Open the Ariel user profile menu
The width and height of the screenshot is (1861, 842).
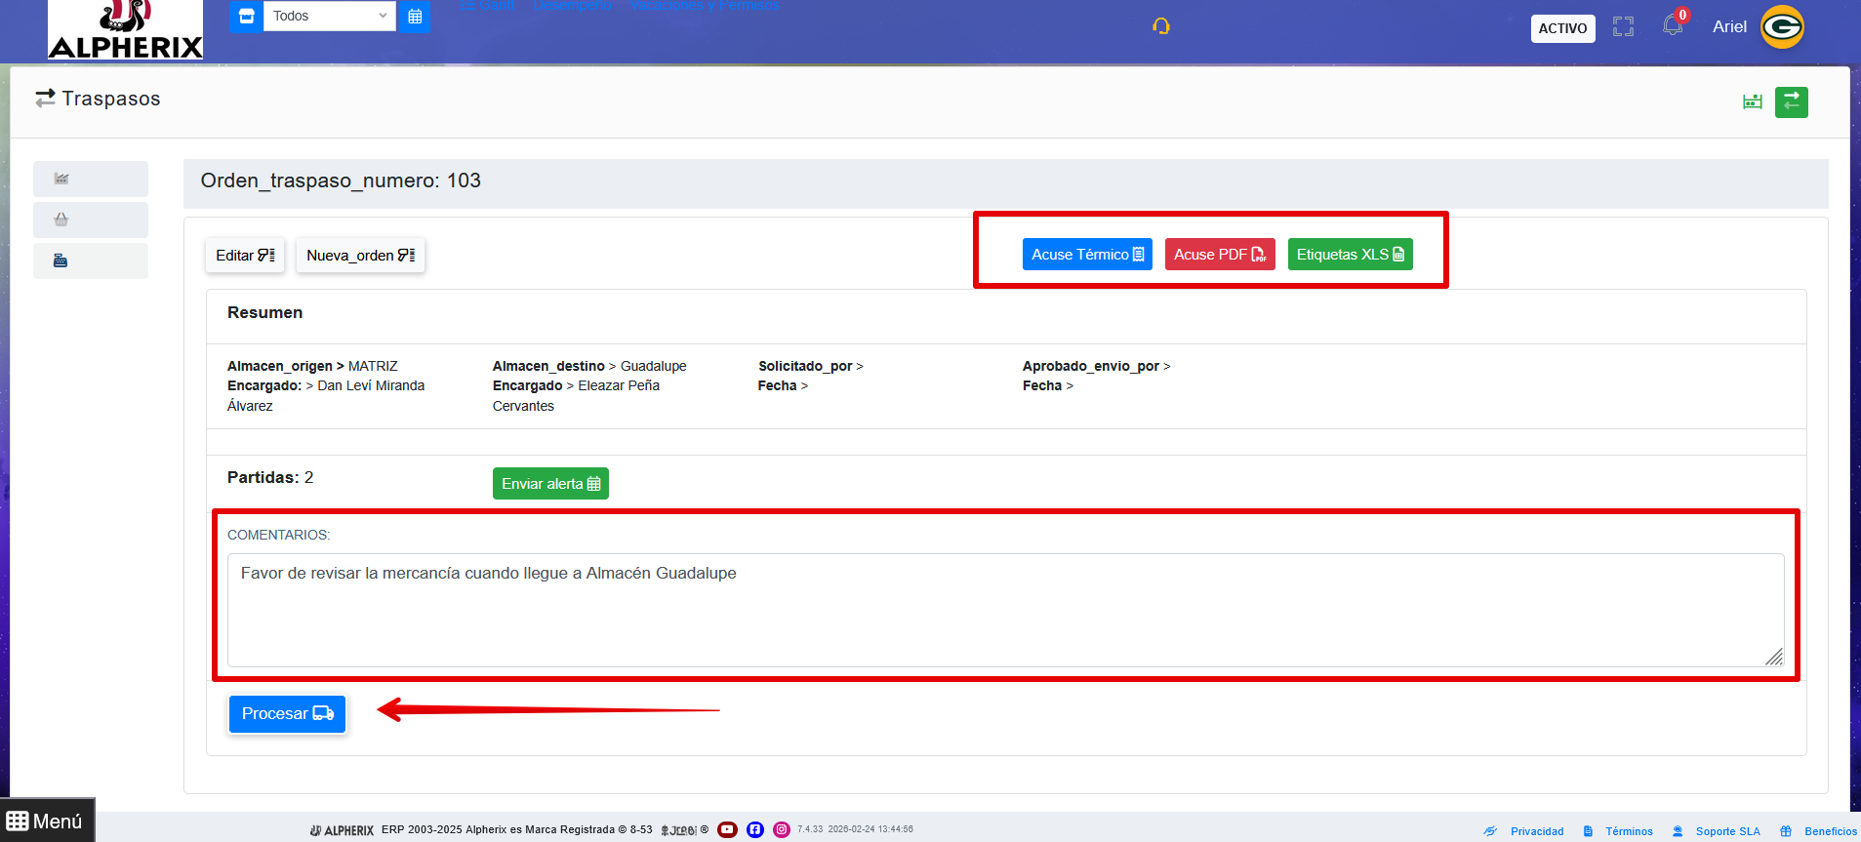pyautogui.click(x=1757, y=26)
